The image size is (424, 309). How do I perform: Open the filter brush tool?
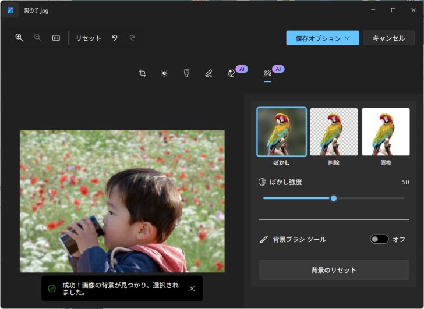(x=186, y=73)
